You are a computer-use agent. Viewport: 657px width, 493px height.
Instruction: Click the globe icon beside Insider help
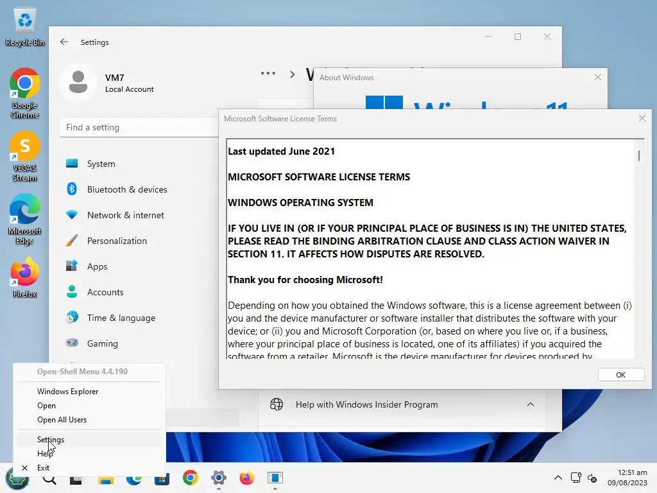tap(277, 404)
